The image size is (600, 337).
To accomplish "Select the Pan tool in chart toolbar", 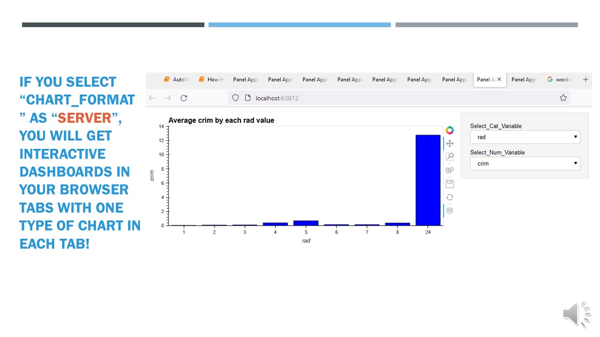I will (x=450, y=143).
